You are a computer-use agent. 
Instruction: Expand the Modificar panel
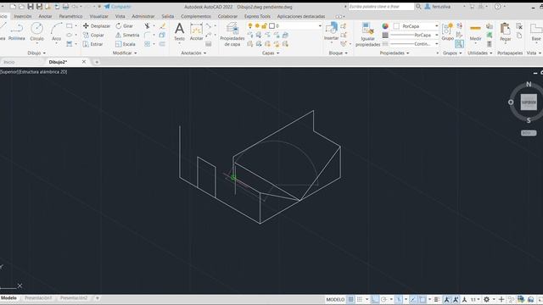[x=125, y=53]
